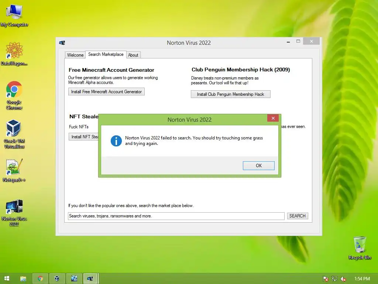Open Norton Virus 2022 desktop shortcut
This screenshot has height=284, width=378.
pyautogui.click(x=14, y=213)
